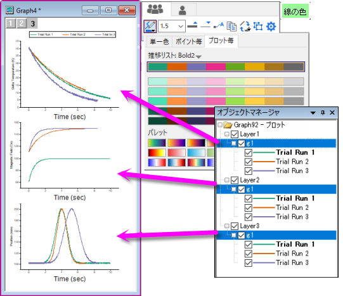
Task: Switch to the ポイント毎 tab
Action: pos(188,41)
